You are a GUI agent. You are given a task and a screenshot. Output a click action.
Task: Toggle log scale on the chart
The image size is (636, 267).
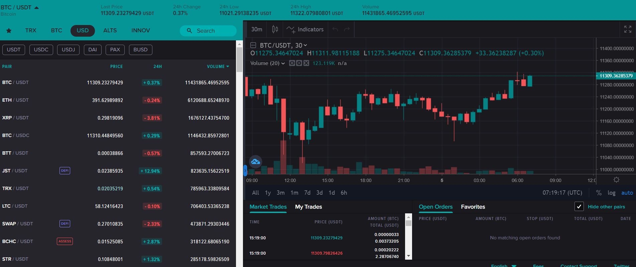coord(611,193)
